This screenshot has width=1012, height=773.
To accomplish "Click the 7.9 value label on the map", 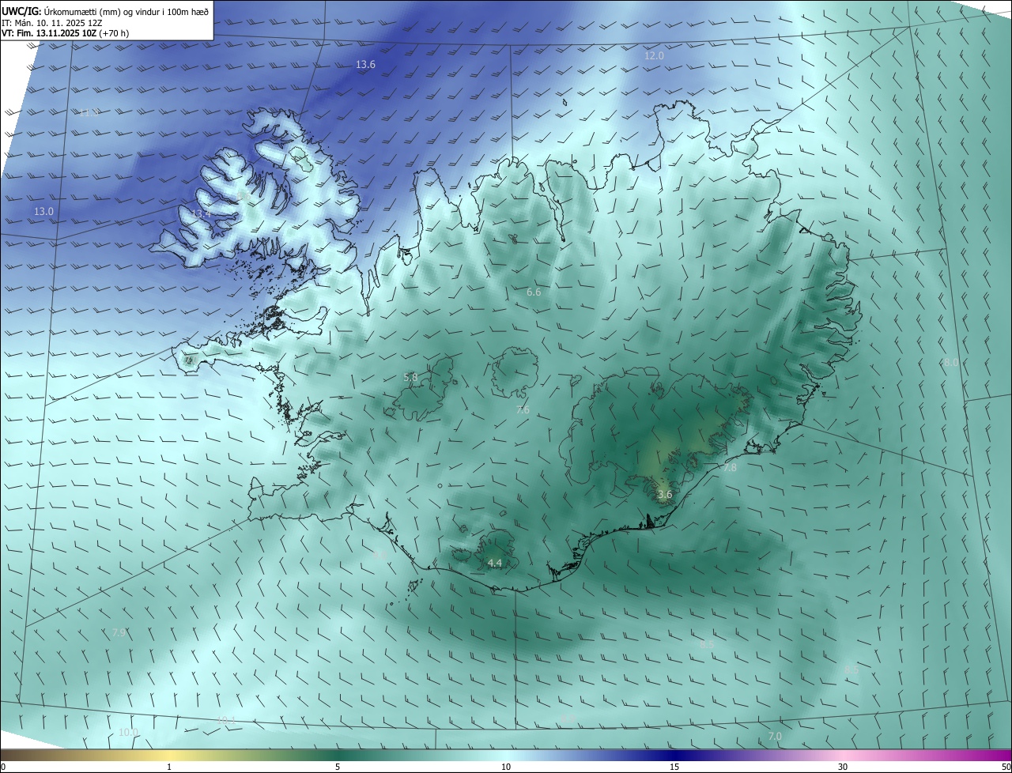I will (x=119, y=632).
